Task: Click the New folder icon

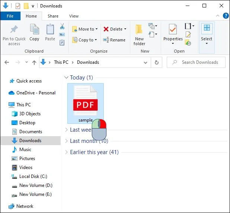Action: 139,29
